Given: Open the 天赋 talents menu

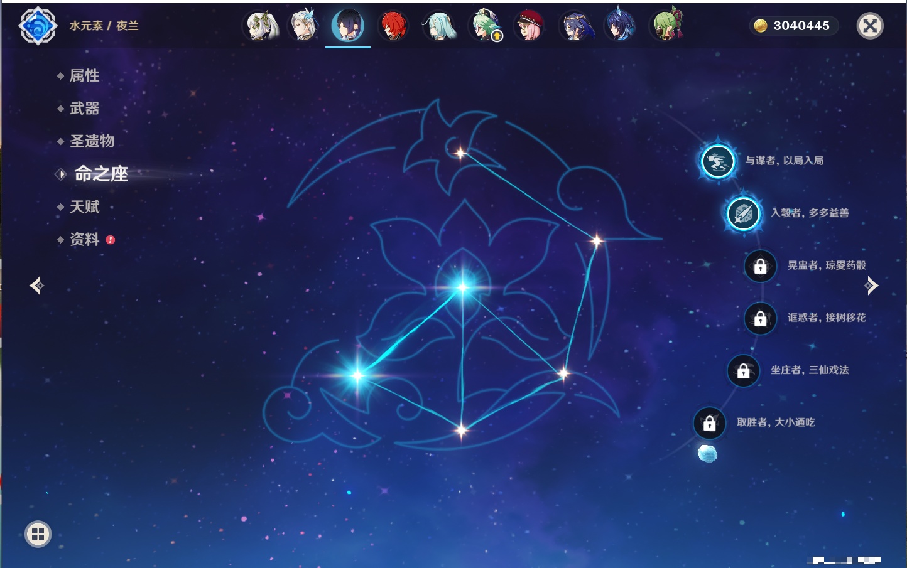Looking at the screenshot, I should click(84, 206).
